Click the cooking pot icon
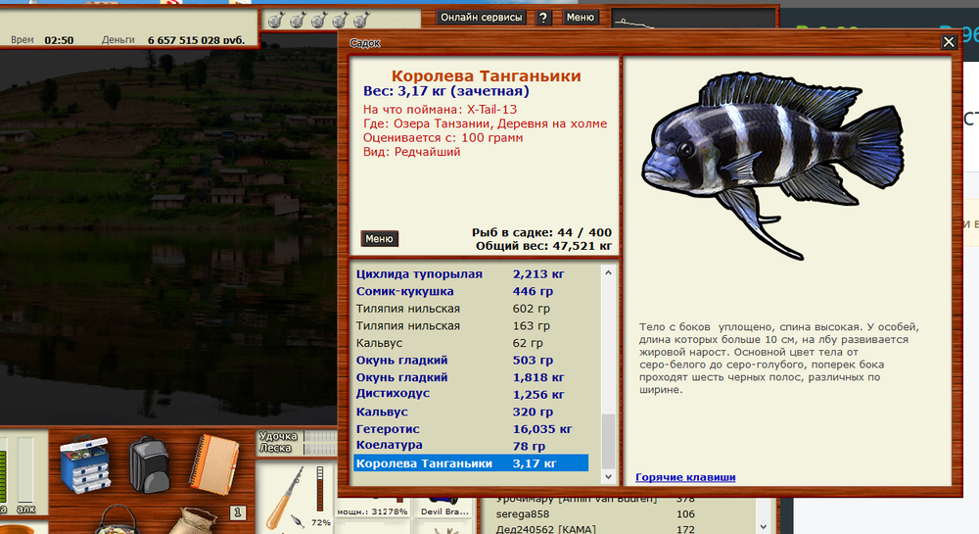This screenshot has width=979, height=534. (x=118, y=519)
